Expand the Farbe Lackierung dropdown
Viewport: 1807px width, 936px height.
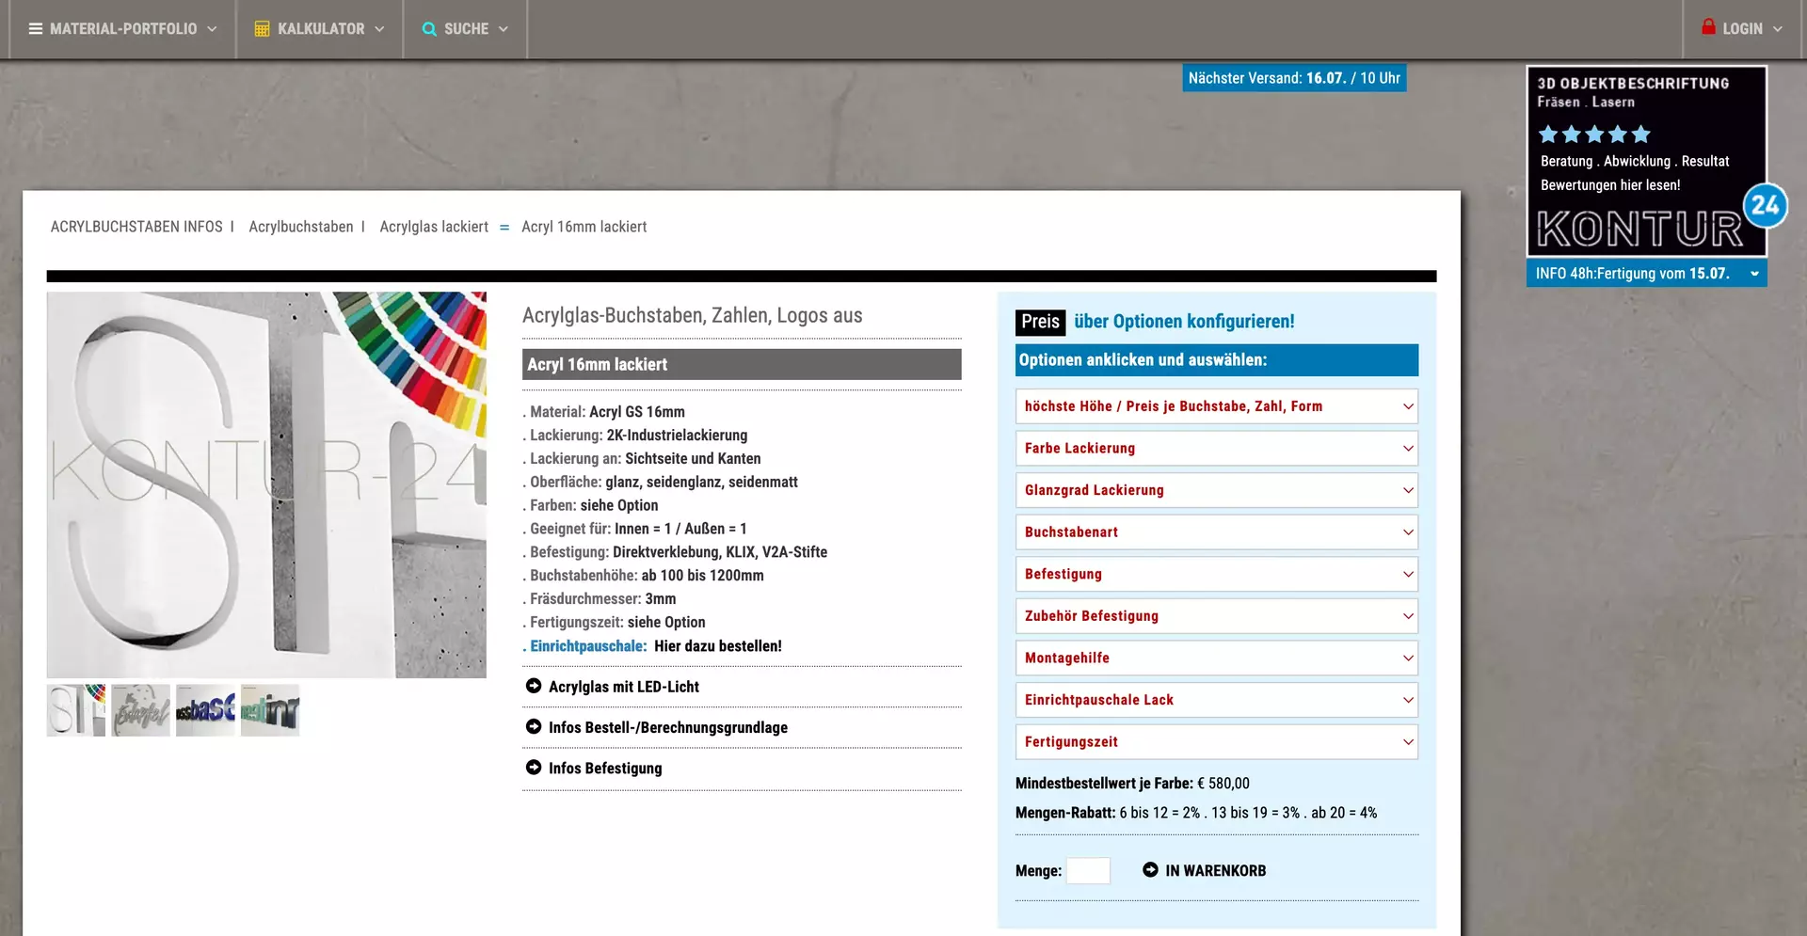(1217, 449)
